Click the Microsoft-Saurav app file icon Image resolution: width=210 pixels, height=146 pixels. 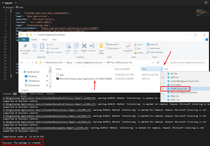click(57, 79)
